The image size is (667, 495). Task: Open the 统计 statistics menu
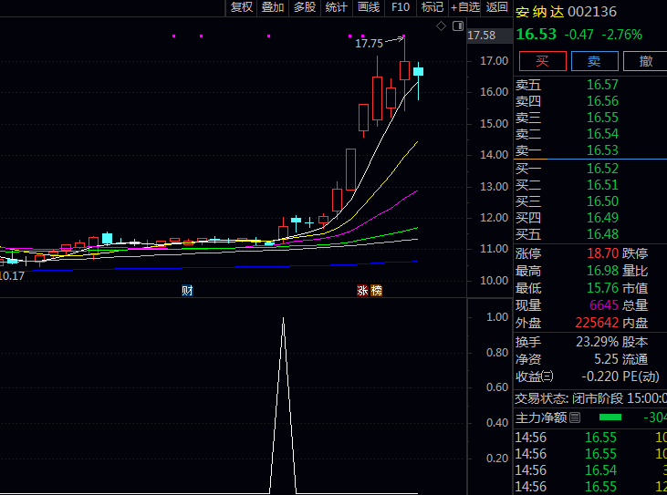point(337,7)
